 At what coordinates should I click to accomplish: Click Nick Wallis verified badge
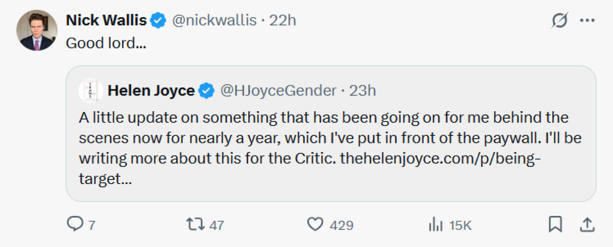tap(158, 20)
